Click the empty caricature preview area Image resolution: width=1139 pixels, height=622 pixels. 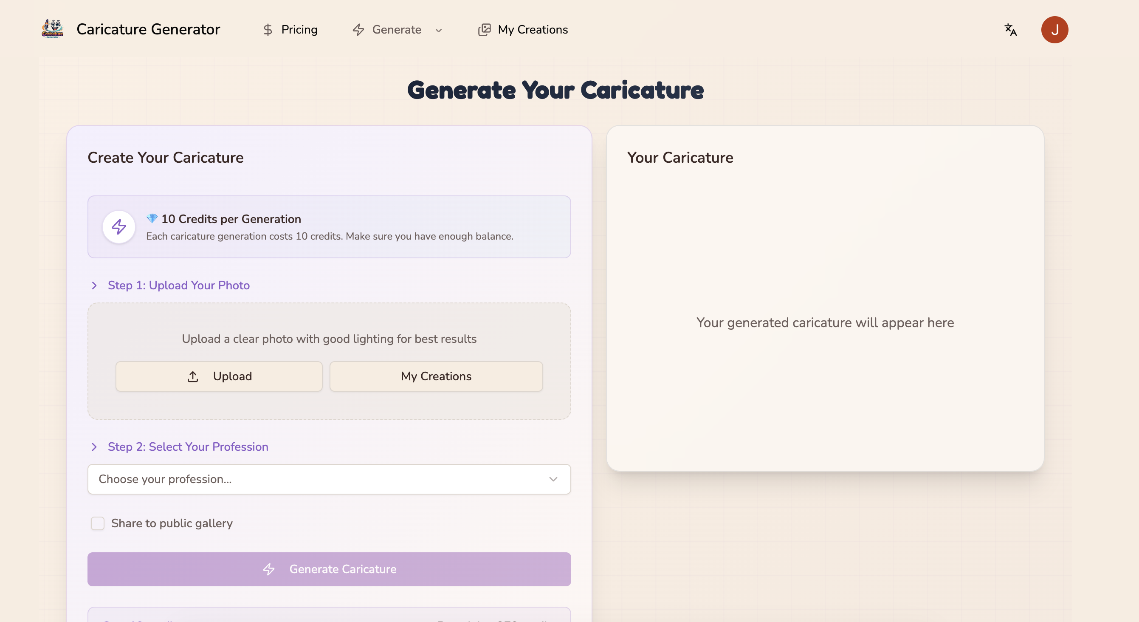coord(825,322)
